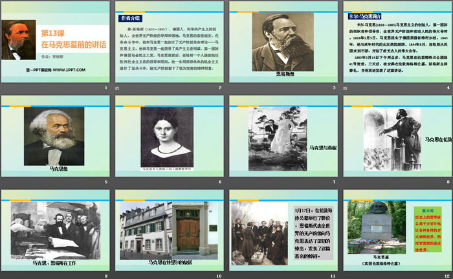Select the 卡尔·马克思简介 slide thumbnail
Viewport: 453px width, 279px height.
(397, 42)
